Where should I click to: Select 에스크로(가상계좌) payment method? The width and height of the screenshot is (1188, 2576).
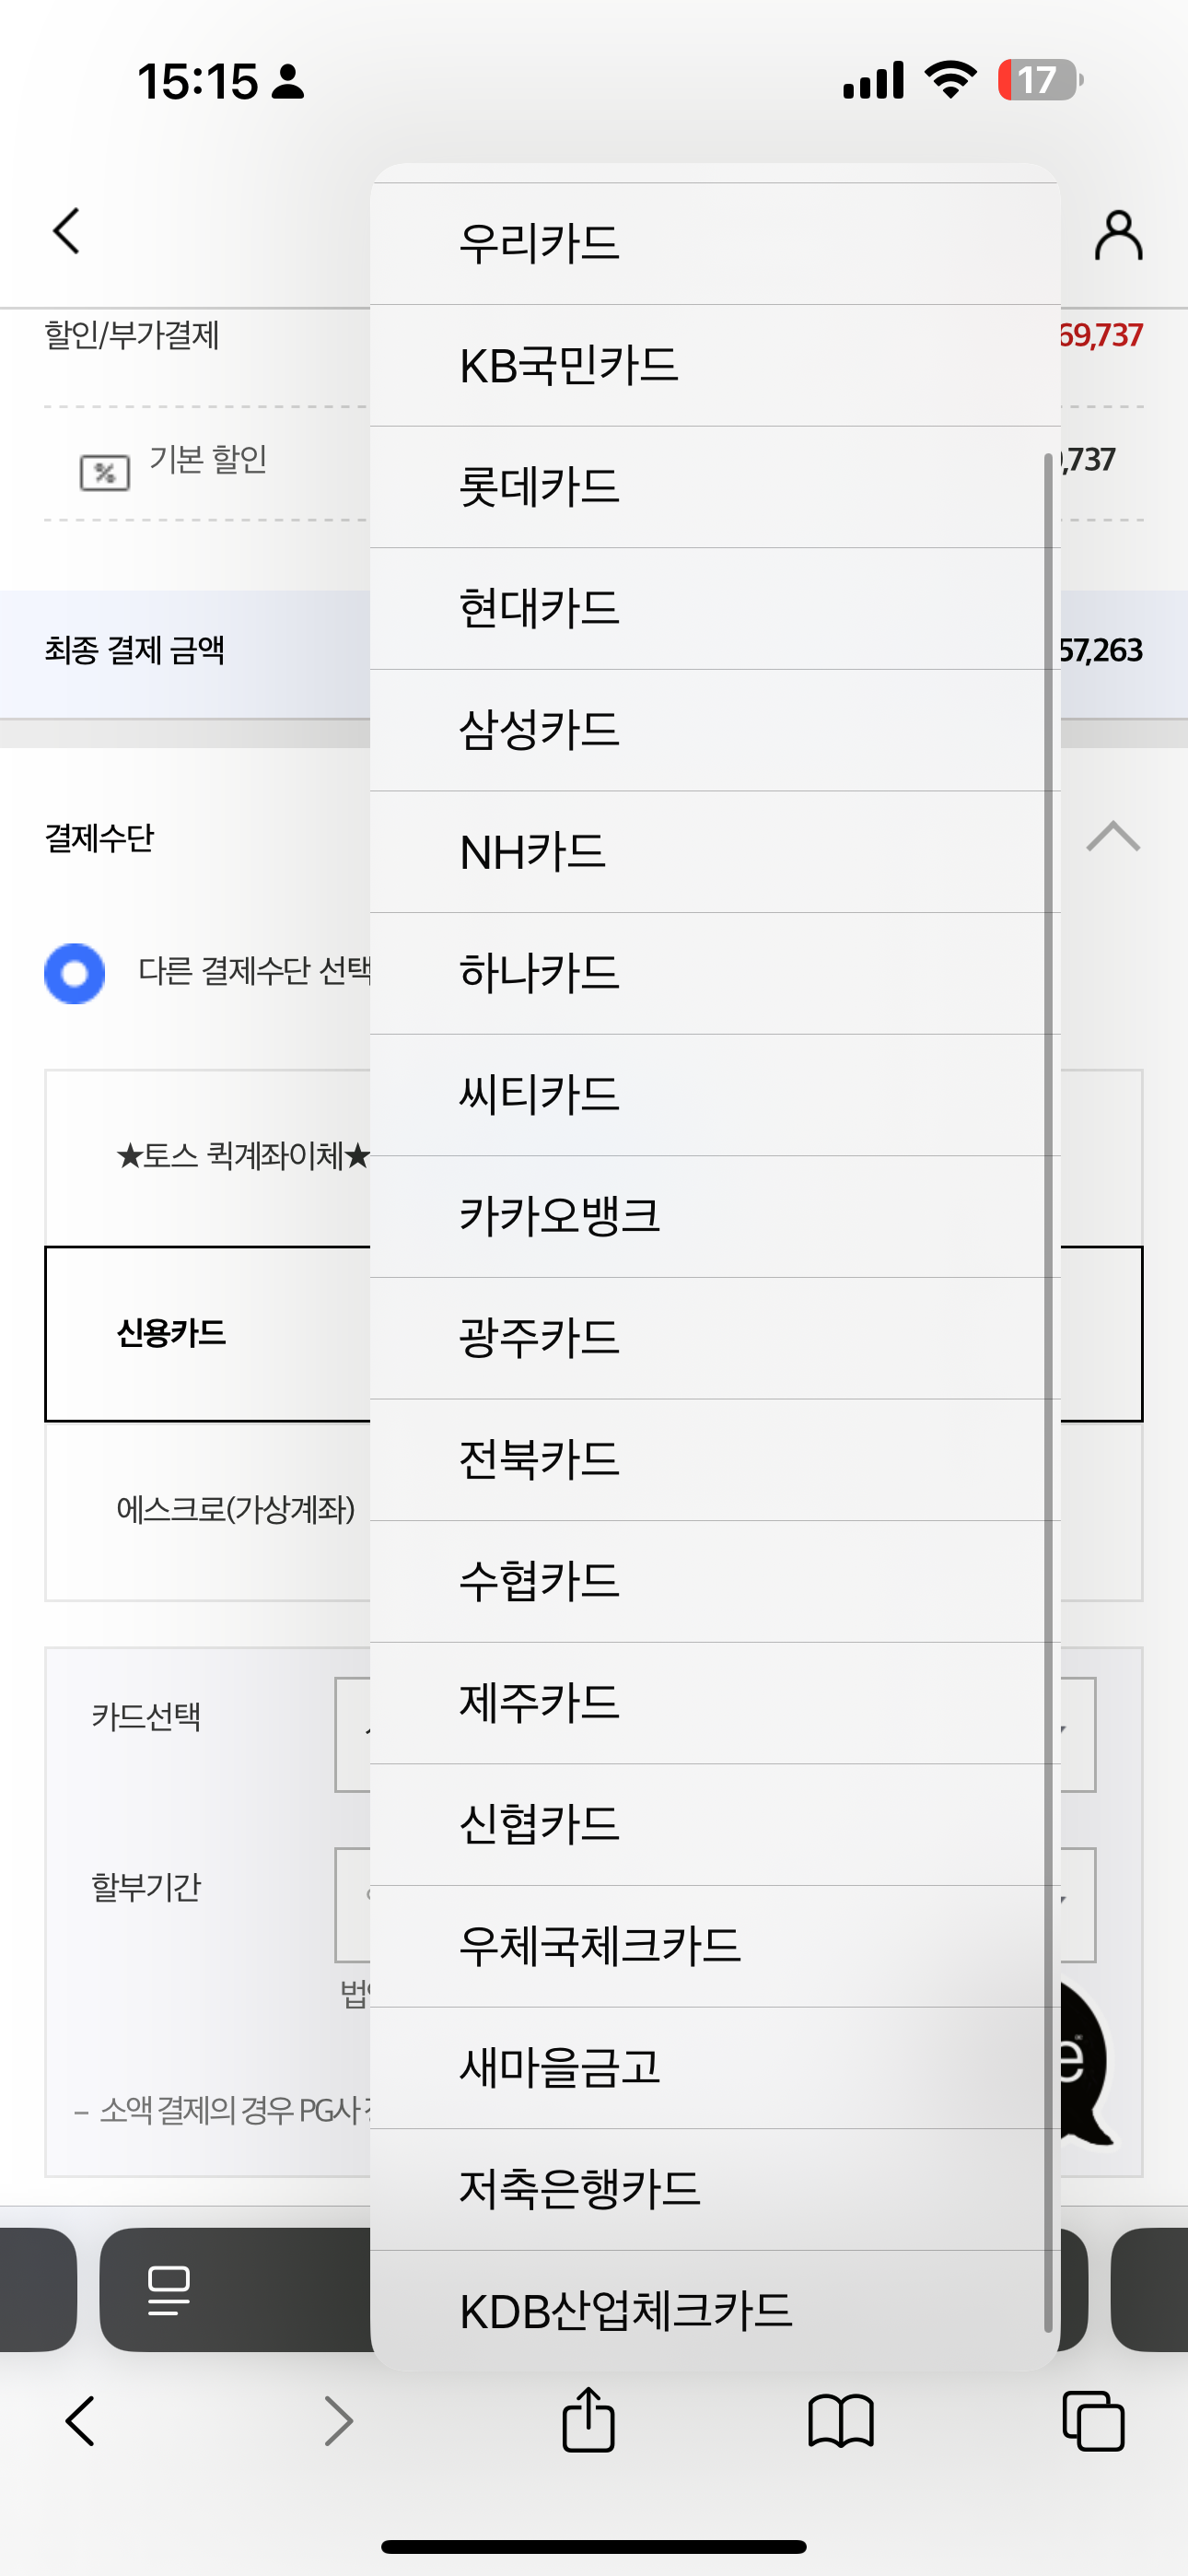tap(236, 1510)
